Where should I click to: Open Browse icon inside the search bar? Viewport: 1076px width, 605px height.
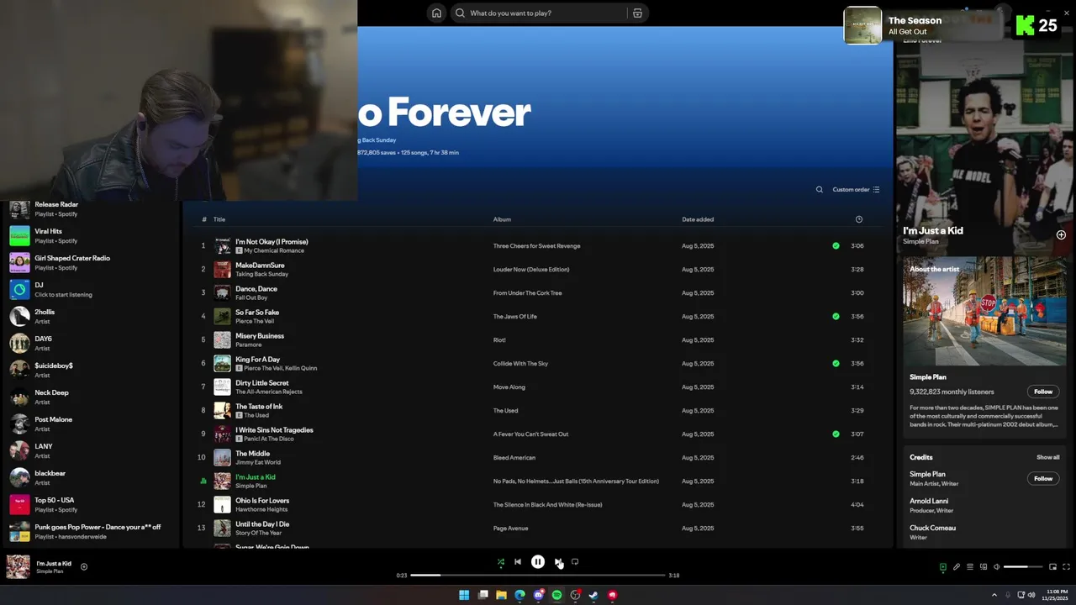637,13
